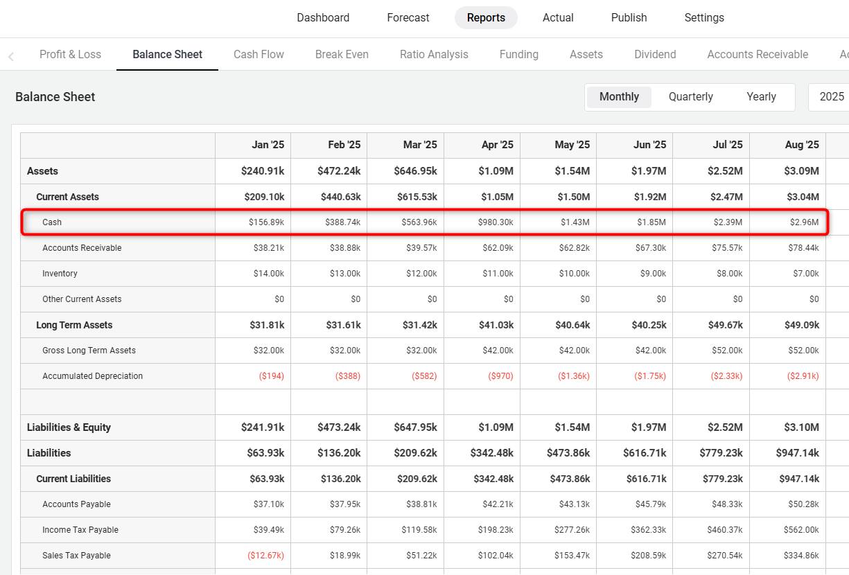849x575 pixels.
Task: Switch to Quarterly view
Action: point(690,97)
